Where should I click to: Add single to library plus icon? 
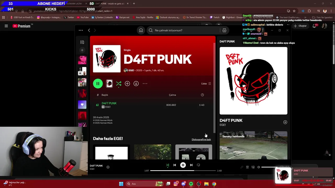[x=127, y=84]
